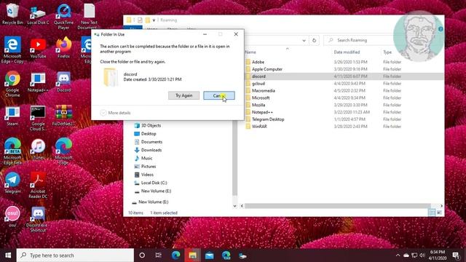
Task: Click Cancel in the Folder In Use dialog
Action: point(219,95)
